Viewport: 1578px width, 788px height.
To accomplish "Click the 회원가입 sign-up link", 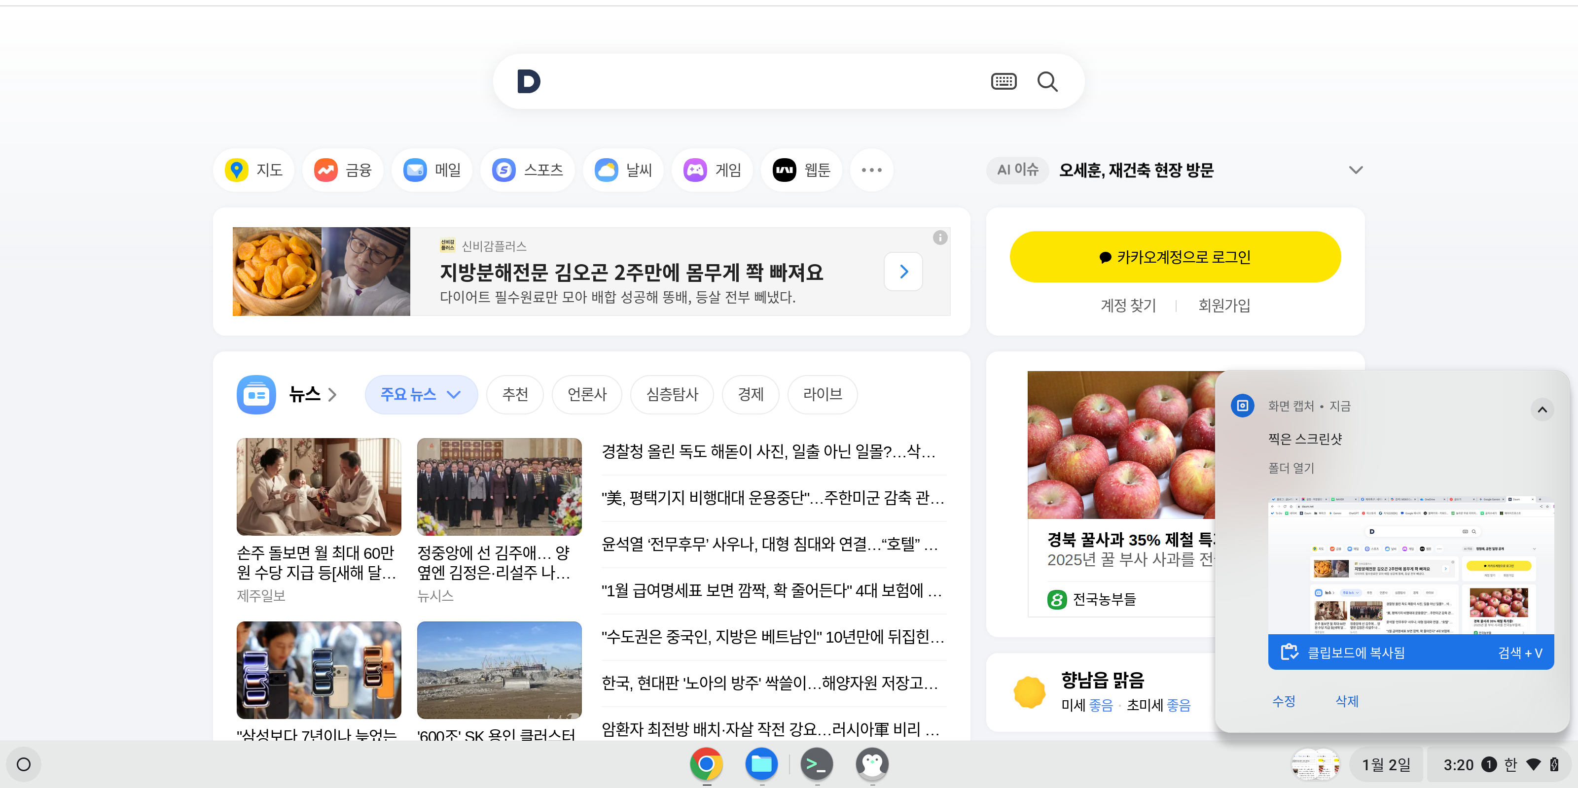I will [1224, 305].
